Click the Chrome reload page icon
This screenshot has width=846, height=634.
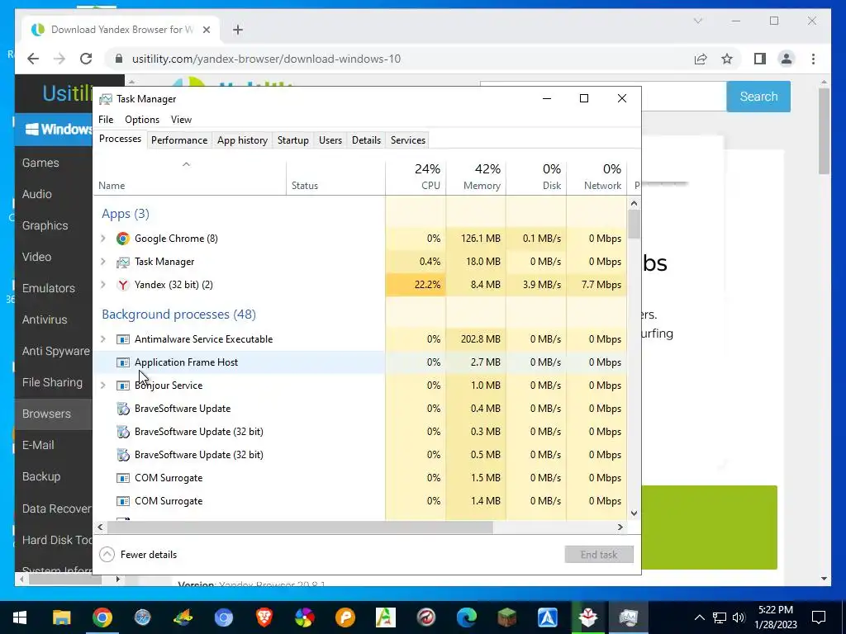pos(86,59)
